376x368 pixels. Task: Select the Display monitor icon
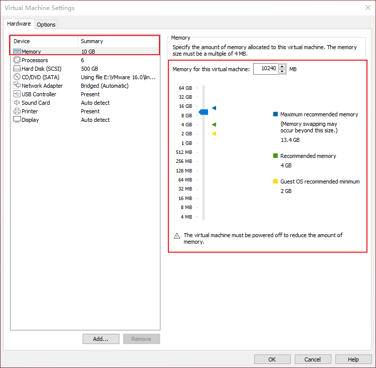point(17,120)
